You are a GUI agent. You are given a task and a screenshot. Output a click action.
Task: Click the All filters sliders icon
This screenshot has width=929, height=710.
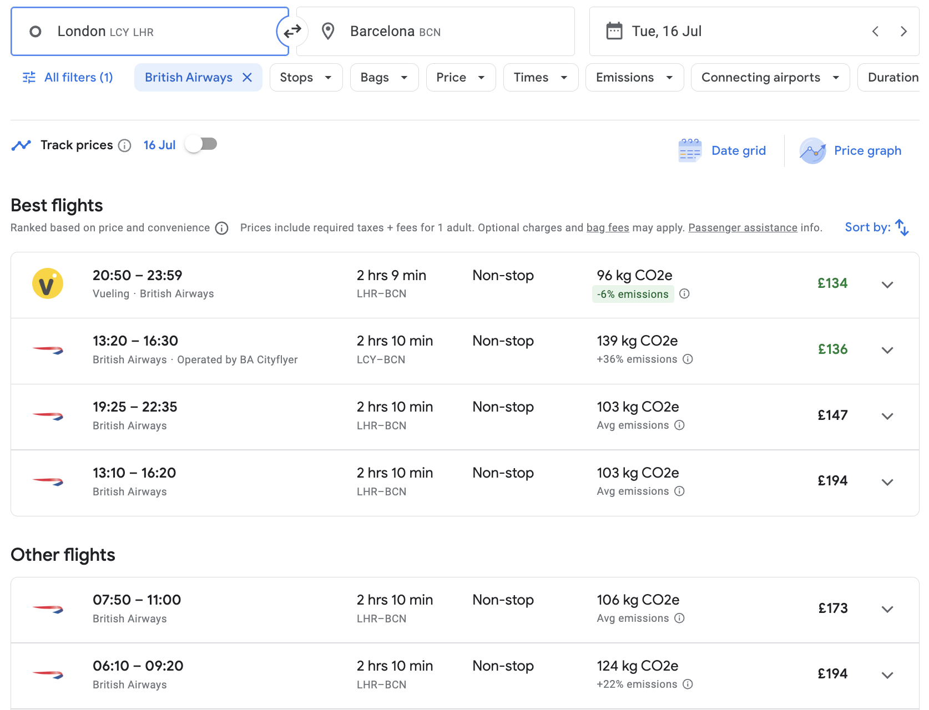point(29,78)
